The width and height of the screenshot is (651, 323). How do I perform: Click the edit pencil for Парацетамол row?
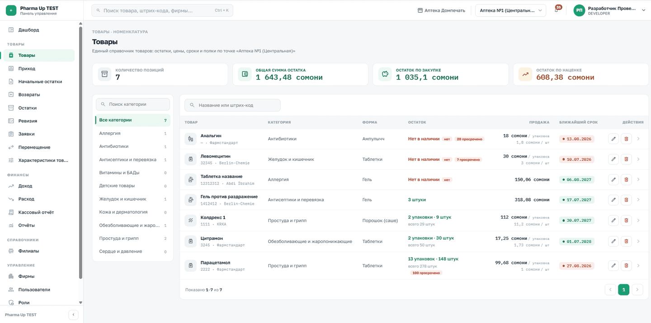click(x=613, y=266)
